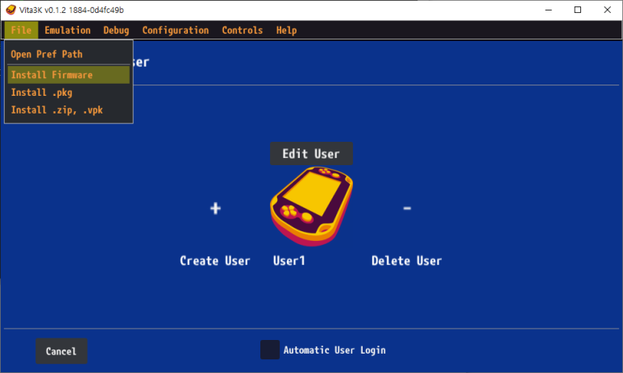The height and width of the screenshot is (373, 623).
Task: Open the Emulation menu
Action: (68, 30)
